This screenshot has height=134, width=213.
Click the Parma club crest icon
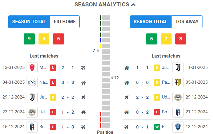[178, 83]
